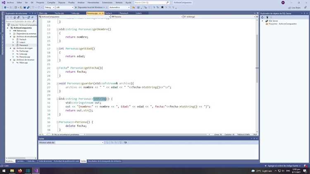Collapse the Archivos de origen folder
Viewport: 310px width, 174px height.
coord(10,48)
